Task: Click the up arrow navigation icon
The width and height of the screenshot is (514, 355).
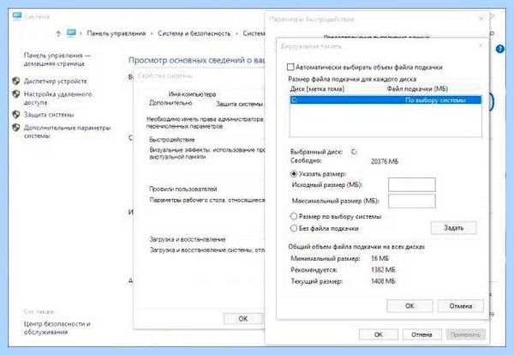Action: tap(58, 33)
